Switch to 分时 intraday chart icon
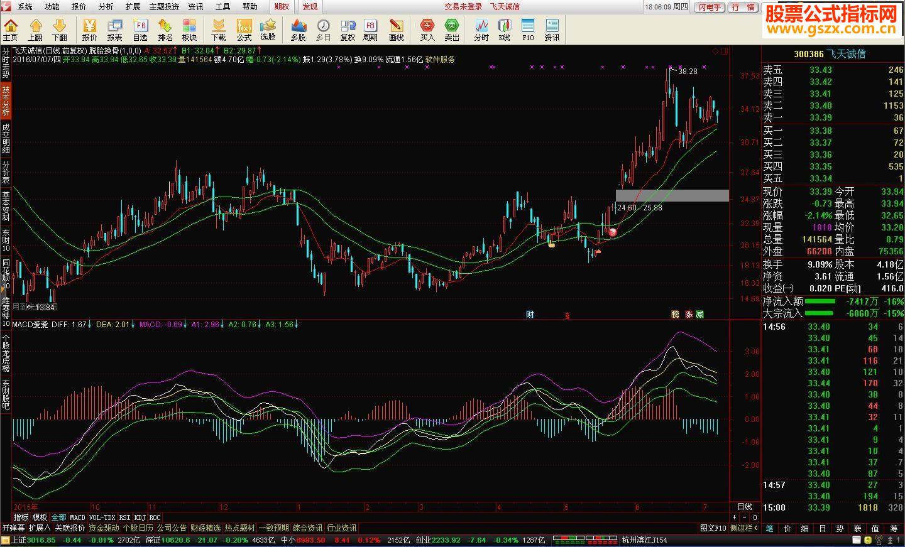The width and height of the screenshot is (905, 547). click(481, 30)
